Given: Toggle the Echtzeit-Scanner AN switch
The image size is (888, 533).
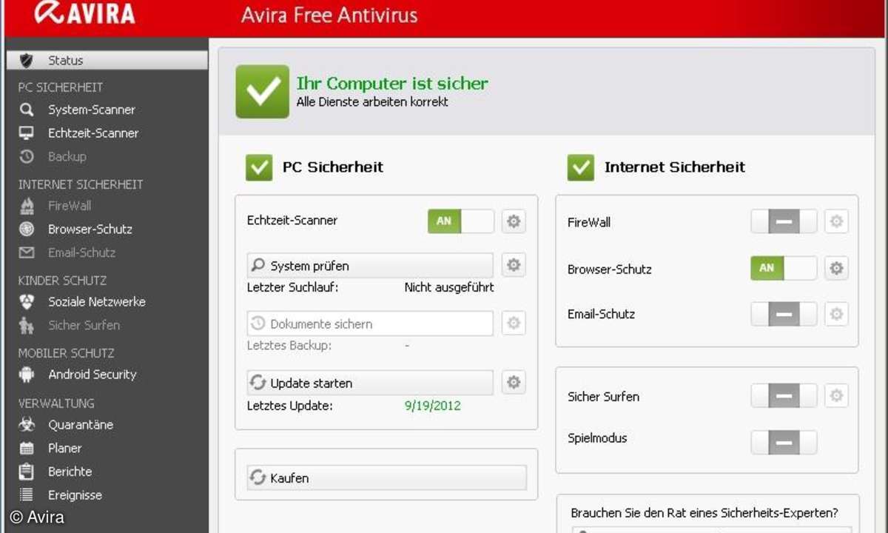Looking at the screenshot, I should coord(460,221).
